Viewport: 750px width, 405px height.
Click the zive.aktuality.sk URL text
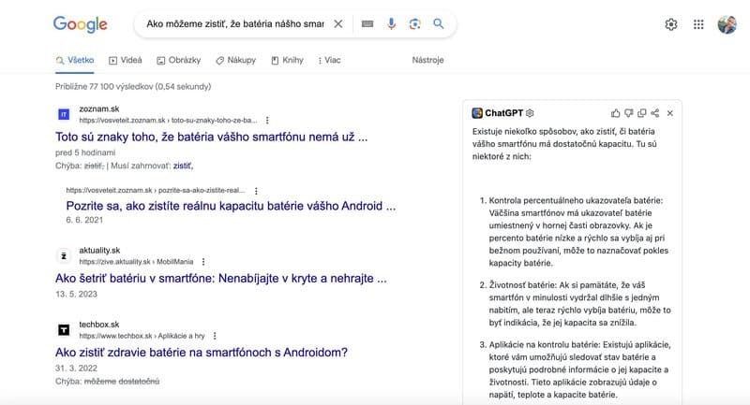pos(136,262)
